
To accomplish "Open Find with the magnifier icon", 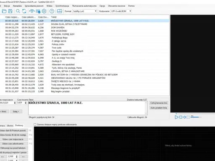I will tap(18, 11).
